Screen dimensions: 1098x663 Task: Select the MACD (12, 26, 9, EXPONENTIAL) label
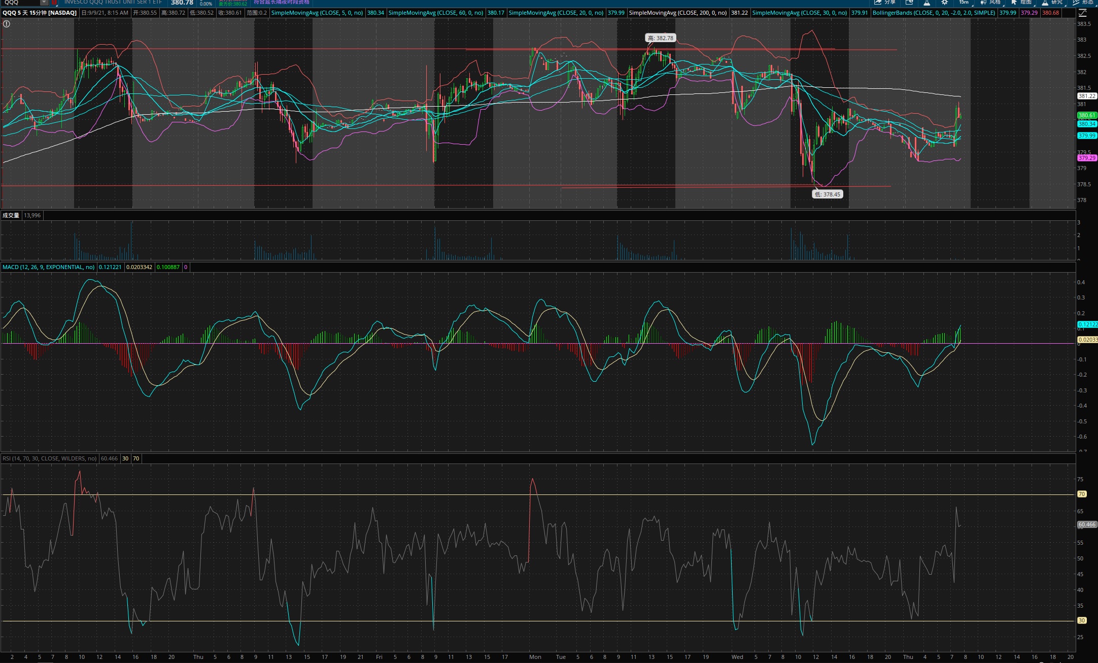[48, 267]
